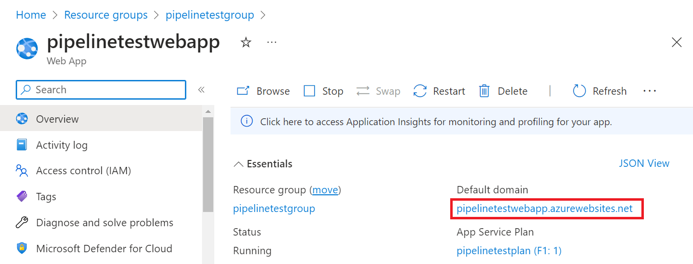Refresh the web app overview

(x=600, y=91)
